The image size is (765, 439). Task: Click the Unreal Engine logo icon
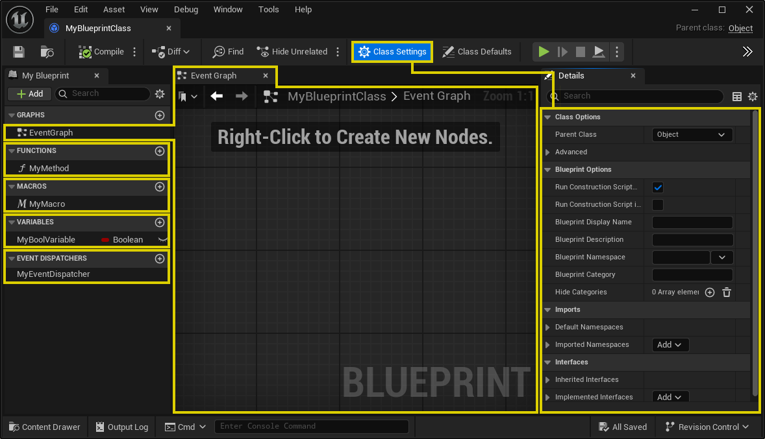tap(20, 20)
